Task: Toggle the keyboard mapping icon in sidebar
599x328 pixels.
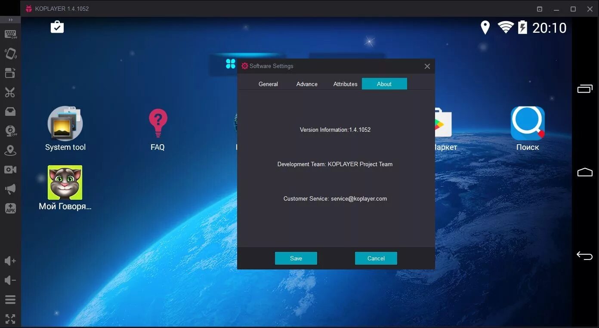Action: (x=10, y=35)
